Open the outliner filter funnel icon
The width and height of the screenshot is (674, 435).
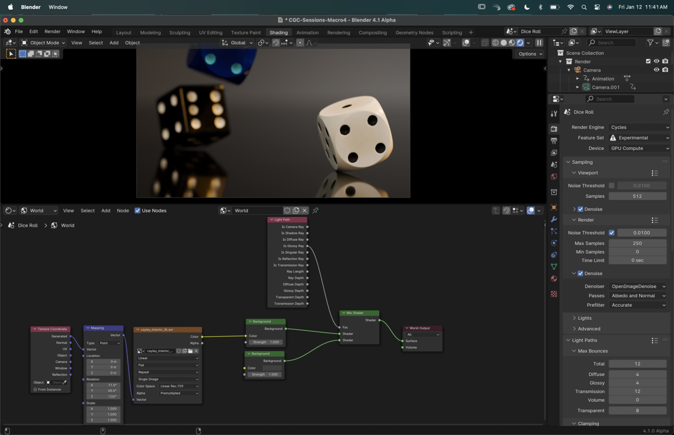[651, 43]
